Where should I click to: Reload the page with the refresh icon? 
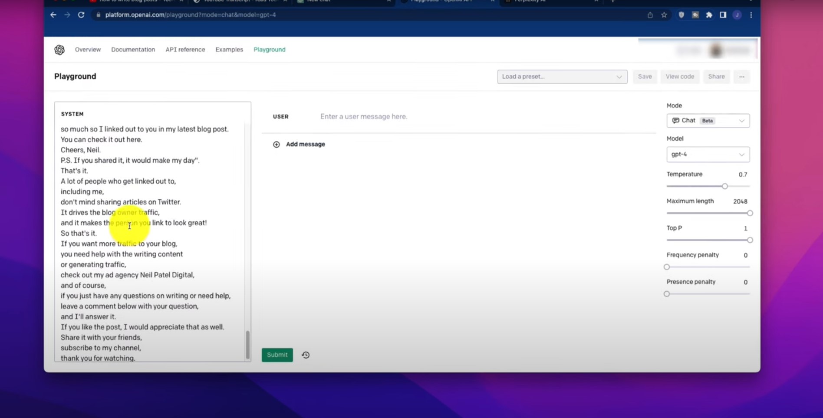point(81,15)
